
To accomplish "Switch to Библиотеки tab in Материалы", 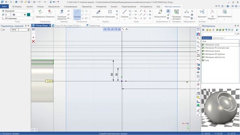I will tap(218, 38).
